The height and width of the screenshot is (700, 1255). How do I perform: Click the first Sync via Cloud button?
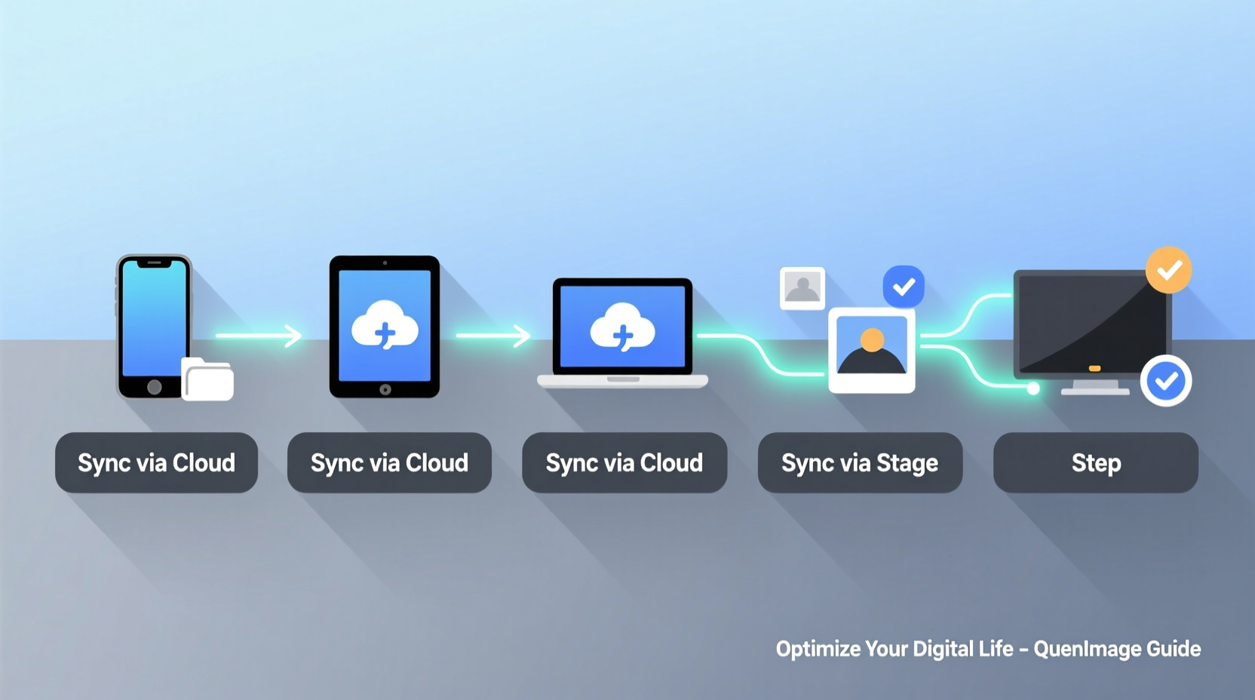click(156, 463)
